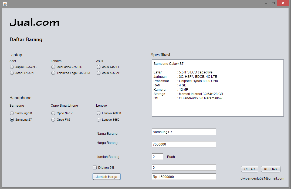Close the window with the red X
Viewport: 291px width, 189px height.
[x=283, y=3]
